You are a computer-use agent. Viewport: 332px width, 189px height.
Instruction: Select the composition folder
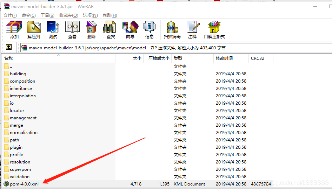pos(22,81)
